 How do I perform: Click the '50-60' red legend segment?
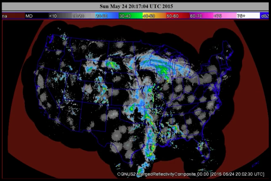(x=177, y=16)
